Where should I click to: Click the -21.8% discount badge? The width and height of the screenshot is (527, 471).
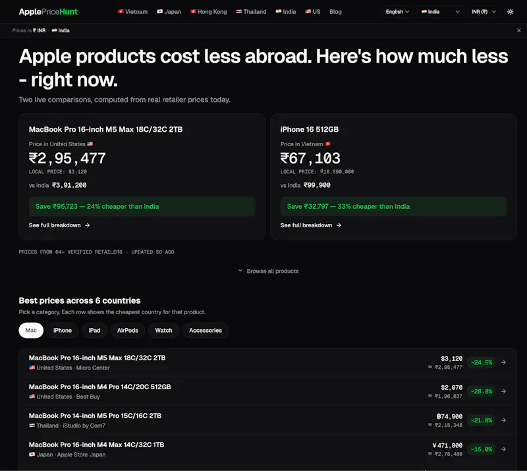pos(482,420)
